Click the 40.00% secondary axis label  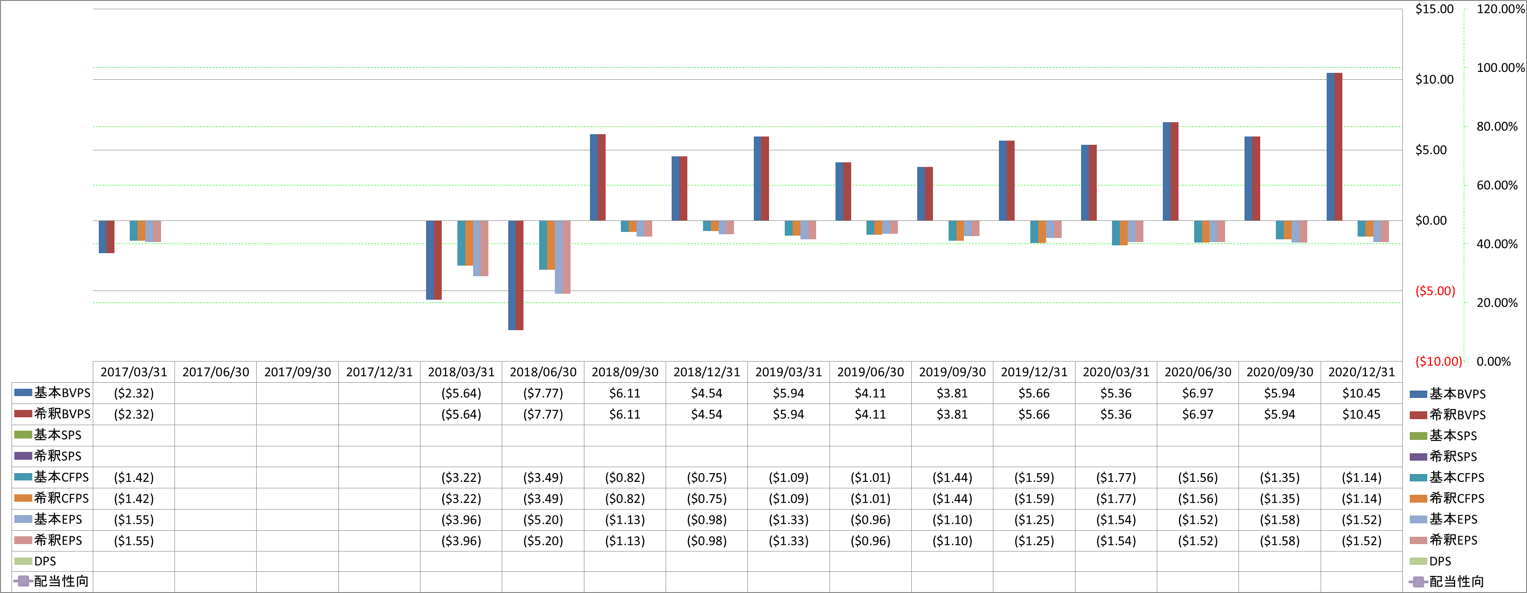coord(1497,244)
